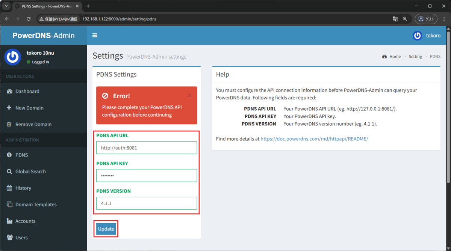Click the PDNS API URL field
Viewport: 451px width, 251px height.
(147, 148)
